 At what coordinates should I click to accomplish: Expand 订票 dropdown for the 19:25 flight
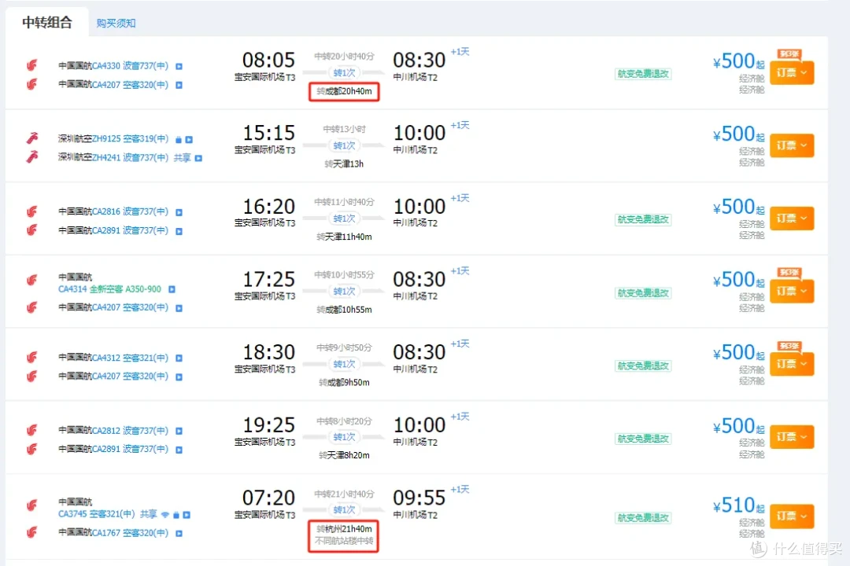point(792,436)
